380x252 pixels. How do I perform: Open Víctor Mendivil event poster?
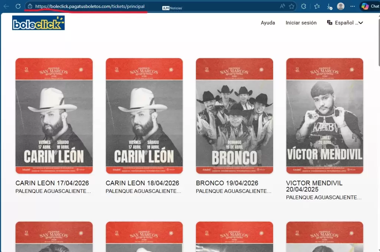click(324, 116)
